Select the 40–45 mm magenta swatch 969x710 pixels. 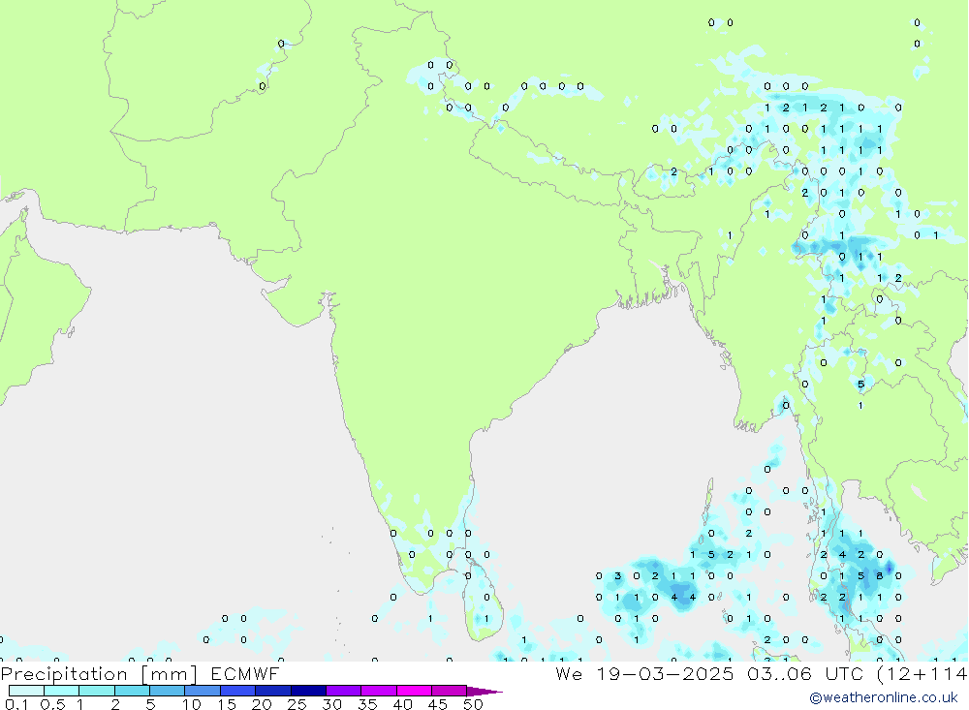[x=414, y=691]
